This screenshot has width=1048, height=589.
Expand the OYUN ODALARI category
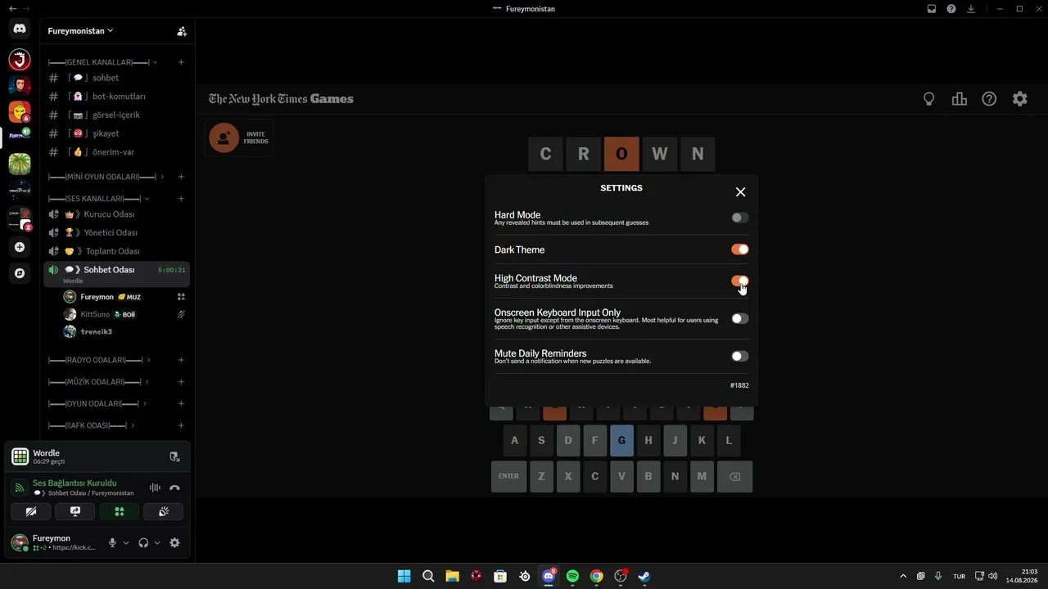click(97, 404)
